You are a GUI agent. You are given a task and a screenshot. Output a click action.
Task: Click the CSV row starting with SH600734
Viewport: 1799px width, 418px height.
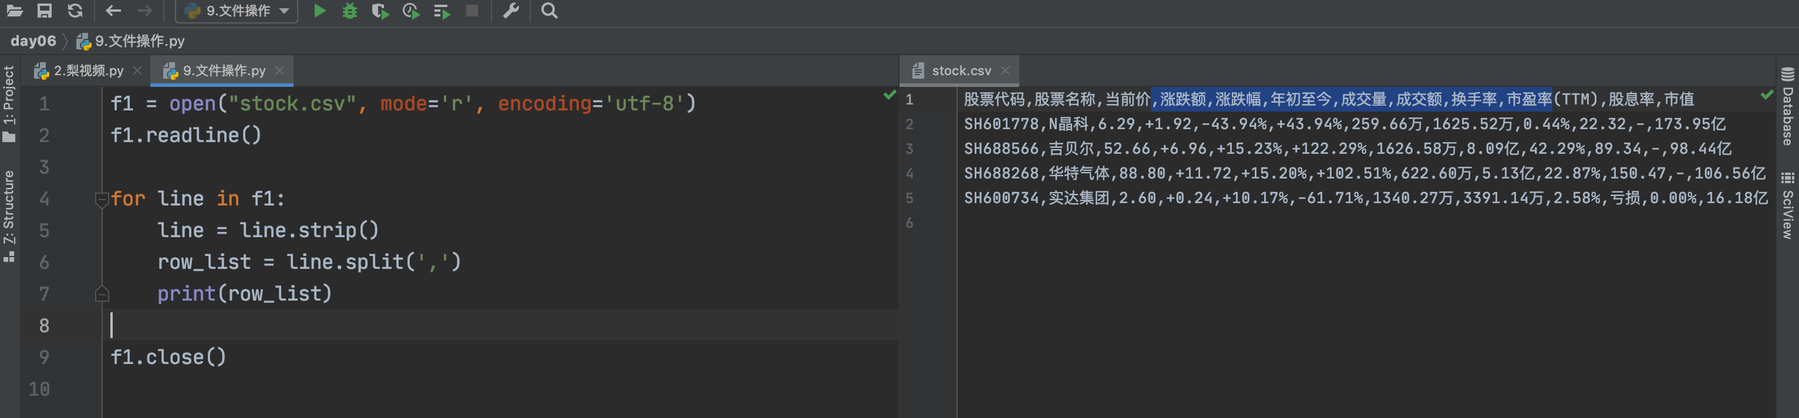tap(1365, 198)
